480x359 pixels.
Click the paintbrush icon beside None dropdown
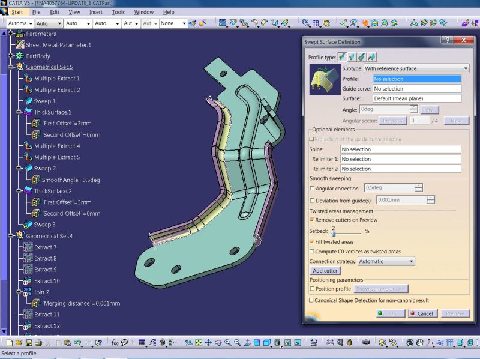(x=192, y=23)
